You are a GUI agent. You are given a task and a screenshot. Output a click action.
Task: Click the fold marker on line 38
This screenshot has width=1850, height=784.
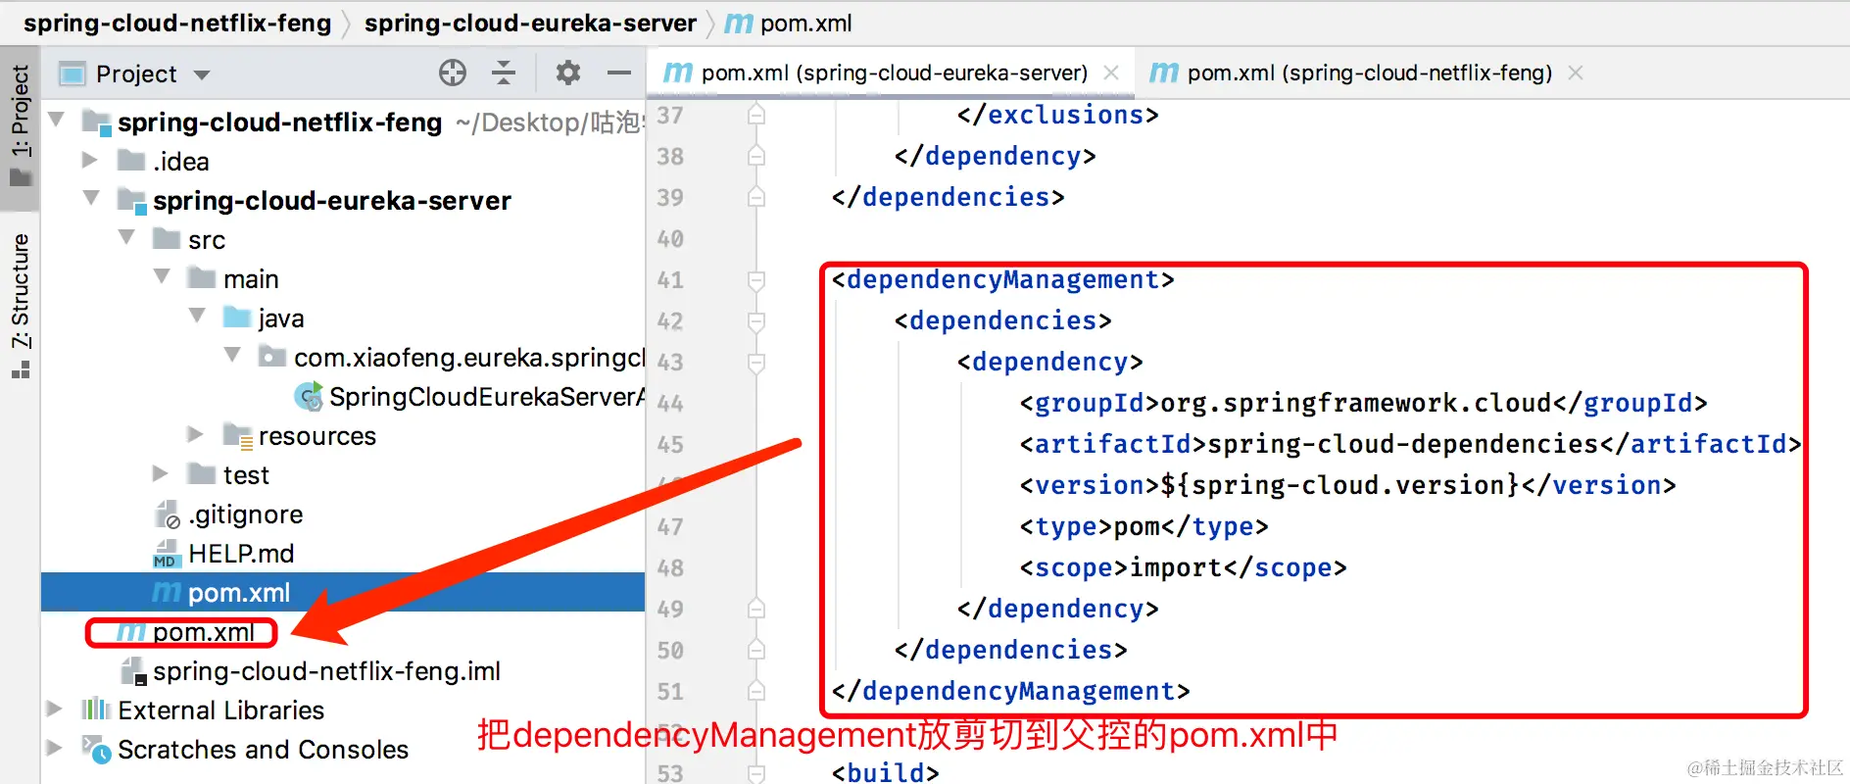pyautogui.click(x=755, y=156)
